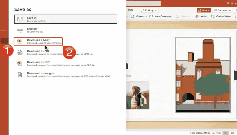The image size is (237, 135).
Task: Click the Save as heading text
Action: pos(23,9)
